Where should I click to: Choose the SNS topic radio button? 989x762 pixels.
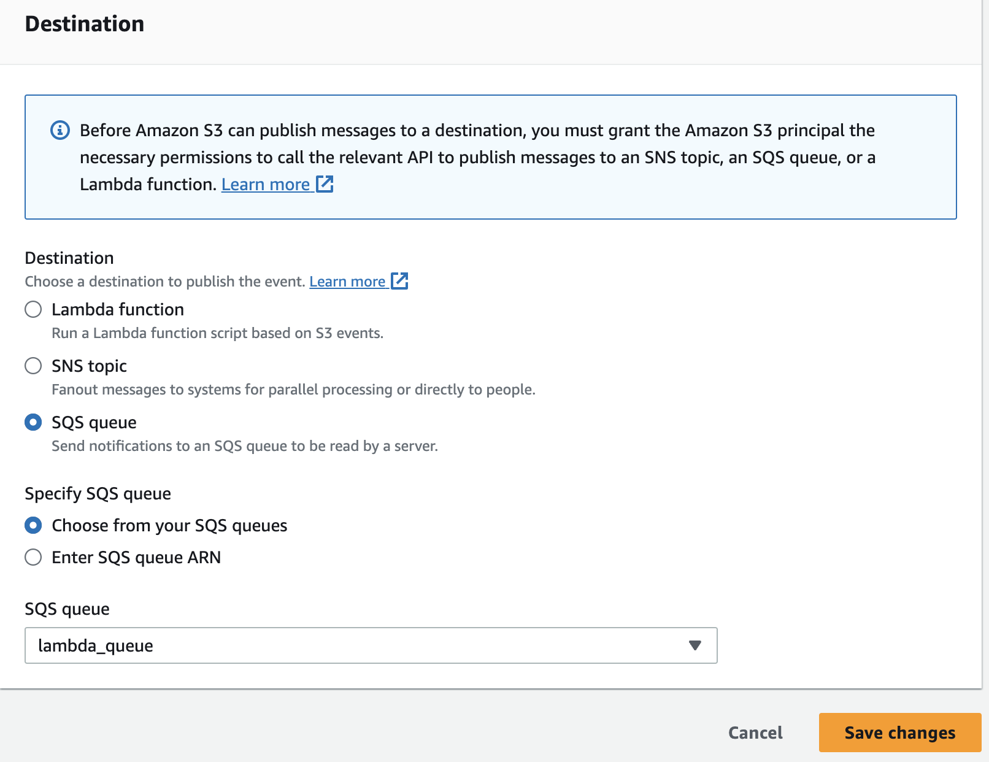pyautogui.click(x=33, y=366)
